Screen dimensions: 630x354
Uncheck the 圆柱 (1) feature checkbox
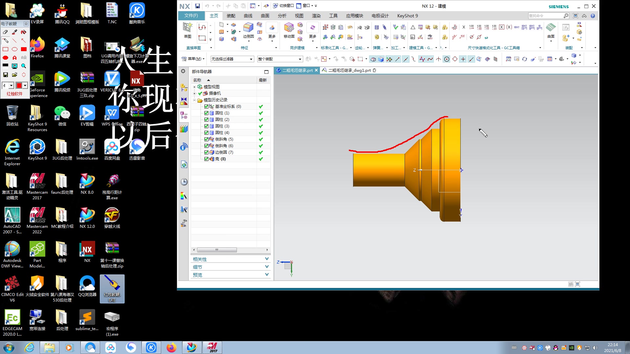pyautogui.click(x=206, y=113)
